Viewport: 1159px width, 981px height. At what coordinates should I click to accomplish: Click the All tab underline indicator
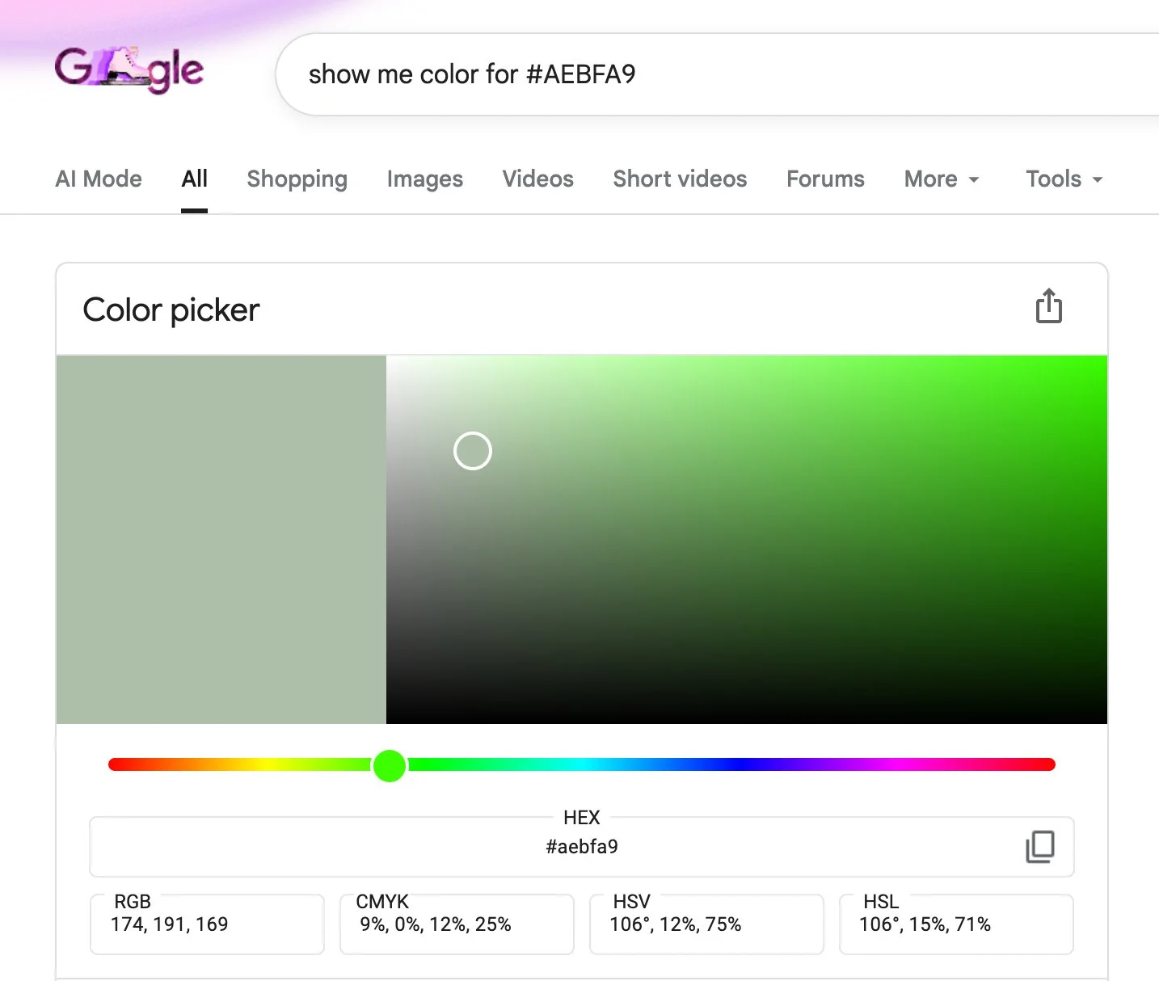click(194, 210)
